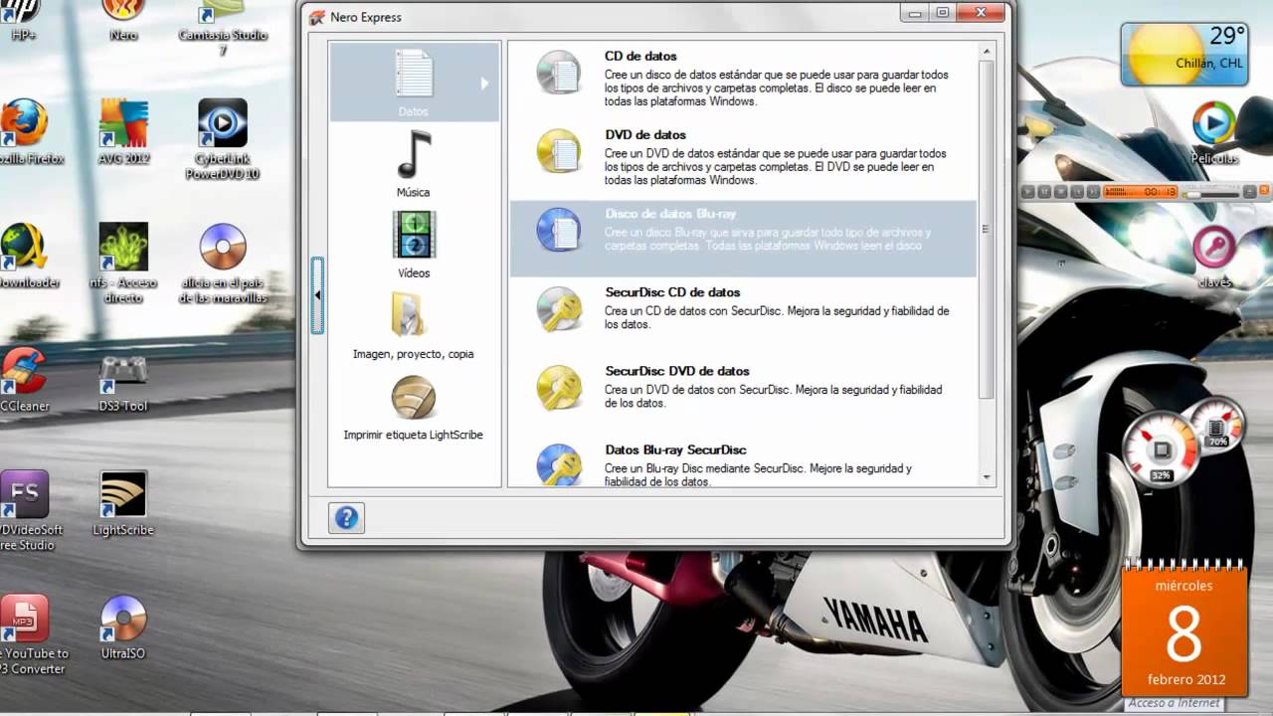Image resolution: width=1273 pixels, height=716 pixels.
Task: Click the eject button on media gadget
Action: (x=1250, y=192)
